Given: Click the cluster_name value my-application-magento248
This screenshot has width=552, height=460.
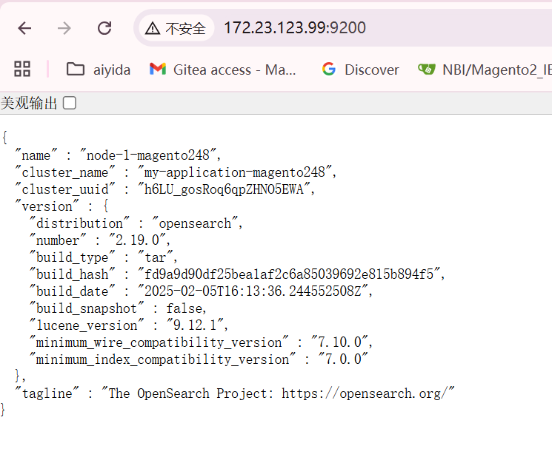Looking at the screenshot, I should point(235,172).
